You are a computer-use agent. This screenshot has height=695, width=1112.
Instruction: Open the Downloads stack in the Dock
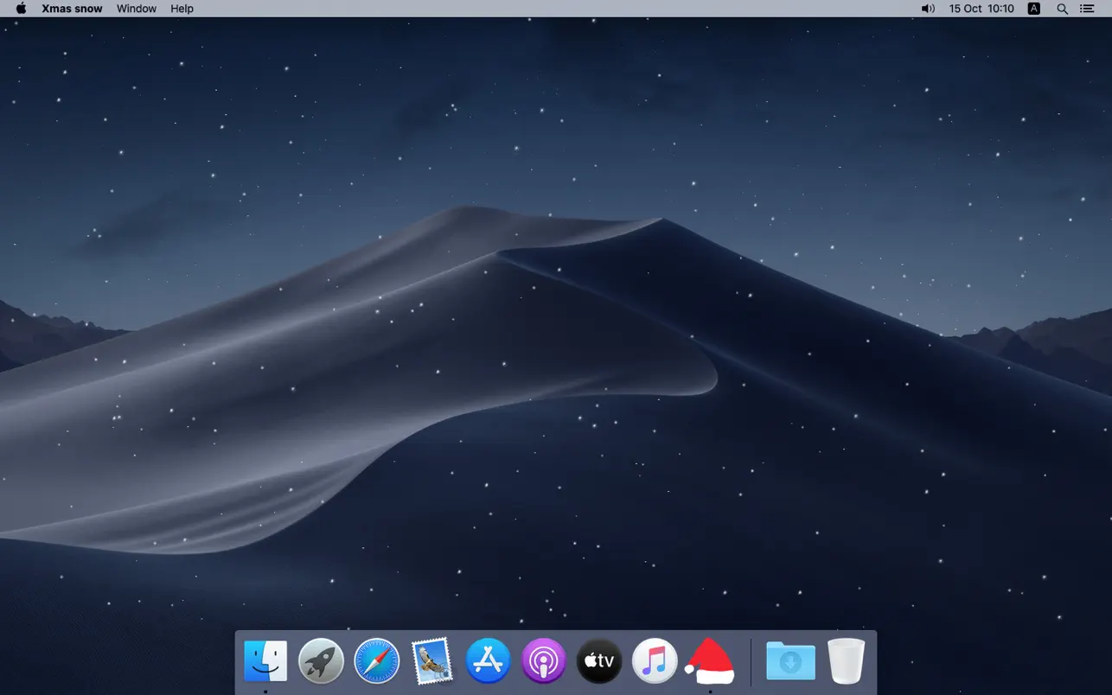click(789, 660)
